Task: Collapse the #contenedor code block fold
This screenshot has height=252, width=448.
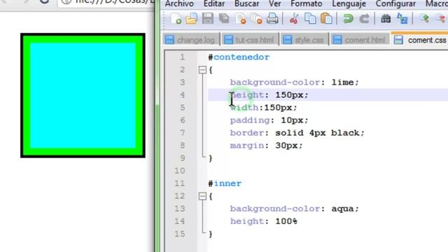Action: (x=202, y=70)
